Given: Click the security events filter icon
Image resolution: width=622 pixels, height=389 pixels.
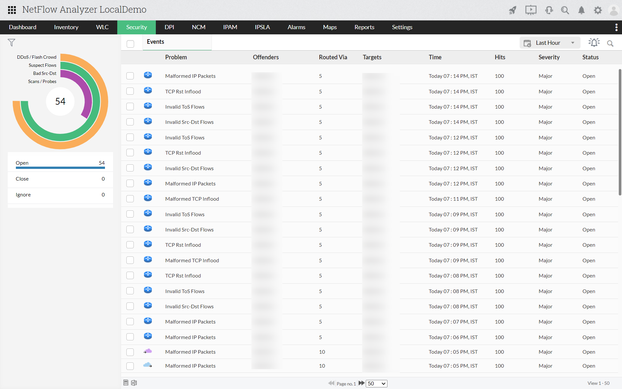Looking at the screenshot, I should pyautogui.click(x=11, y=42).
